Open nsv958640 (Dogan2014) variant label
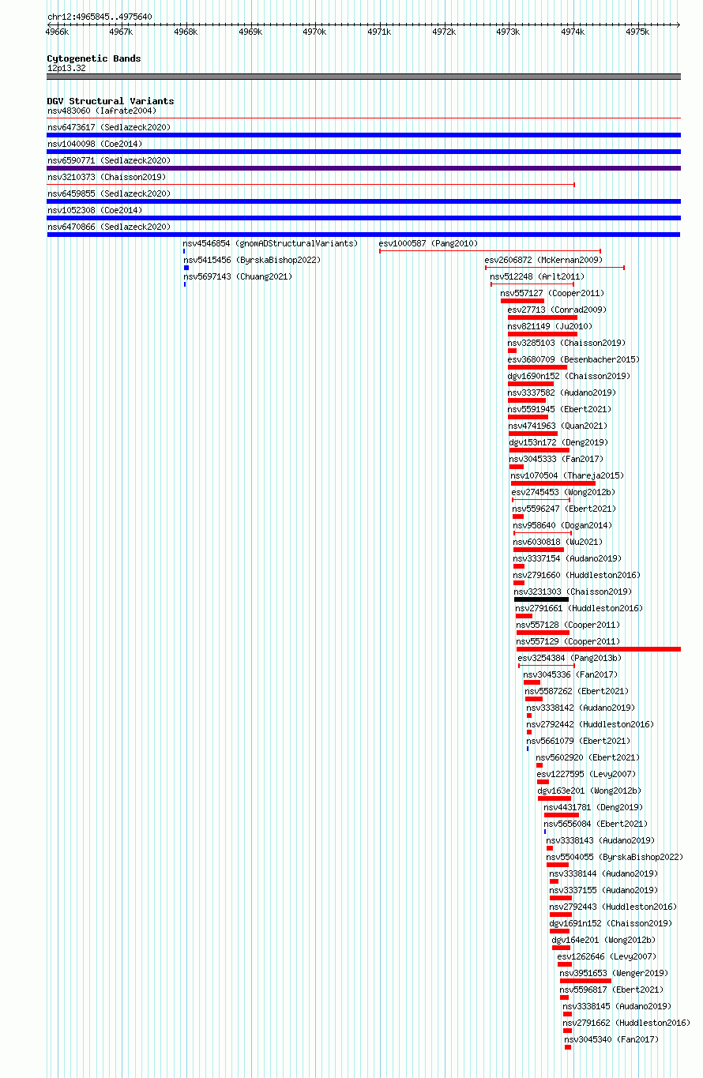This screenshot has height=1078, width=703. click(x=562, y=525)
